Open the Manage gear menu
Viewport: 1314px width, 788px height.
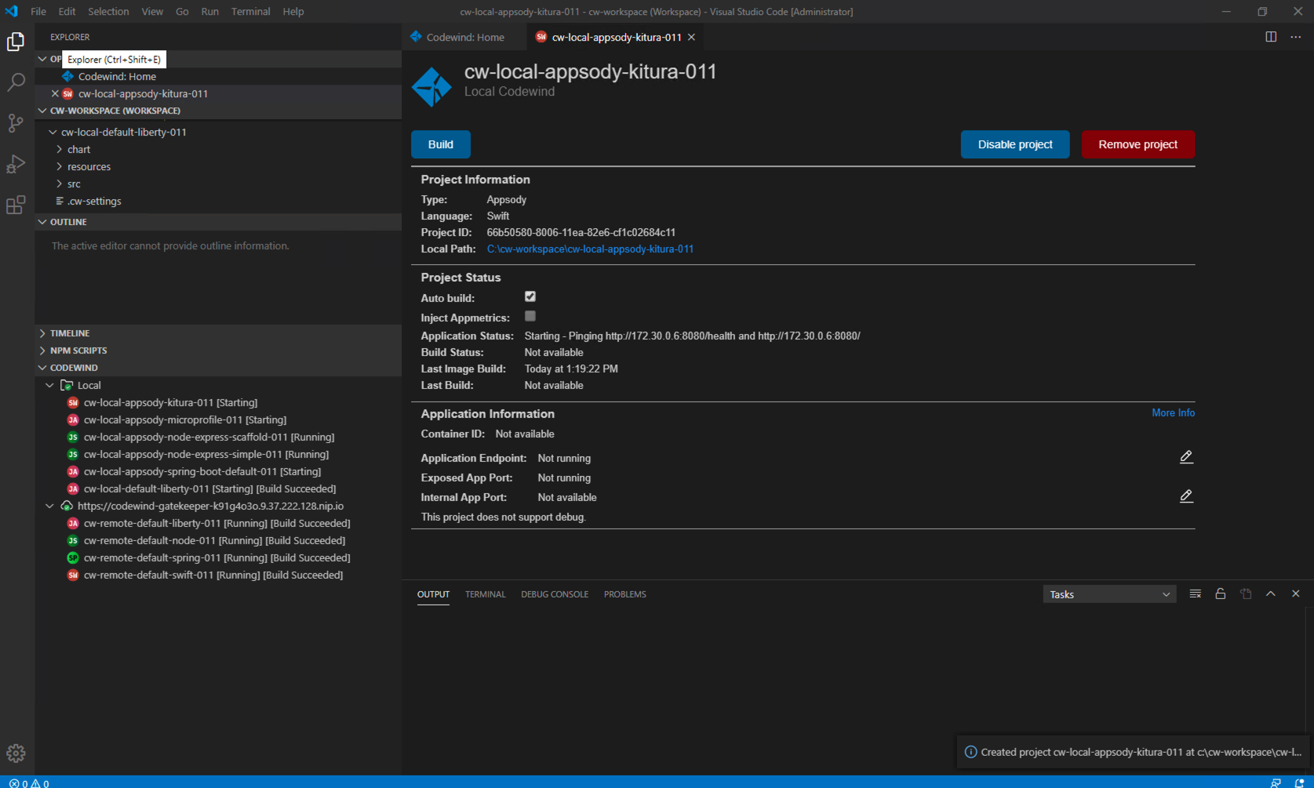[16, 753]
